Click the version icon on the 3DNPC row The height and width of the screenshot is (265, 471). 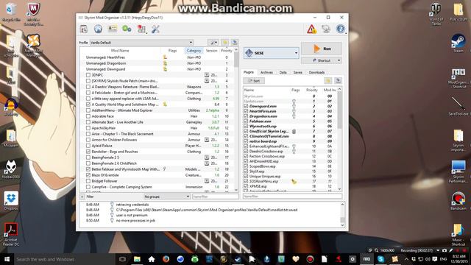[x=207, y=75]
